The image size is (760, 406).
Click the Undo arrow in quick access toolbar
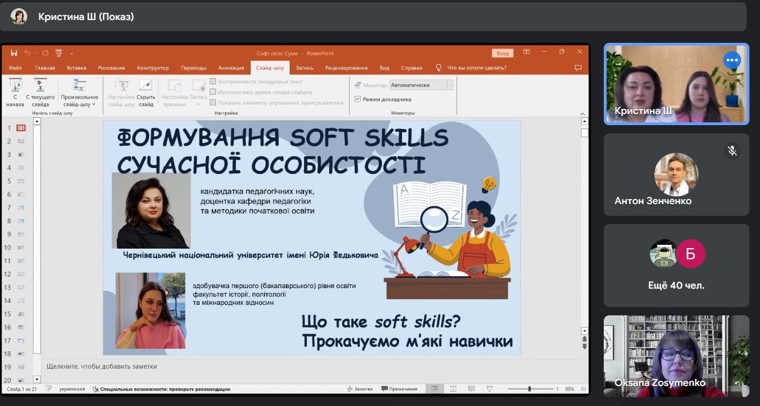coord(27,53)
